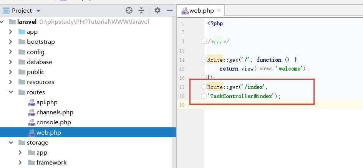
Task: Place cursor on empty line 19
Action: click(x=283, y=104)
